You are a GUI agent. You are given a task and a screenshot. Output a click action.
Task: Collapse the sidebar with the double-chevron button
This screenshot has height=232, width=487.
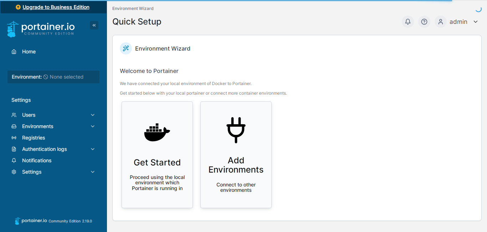pyautogui.click(x=94, y=25)
